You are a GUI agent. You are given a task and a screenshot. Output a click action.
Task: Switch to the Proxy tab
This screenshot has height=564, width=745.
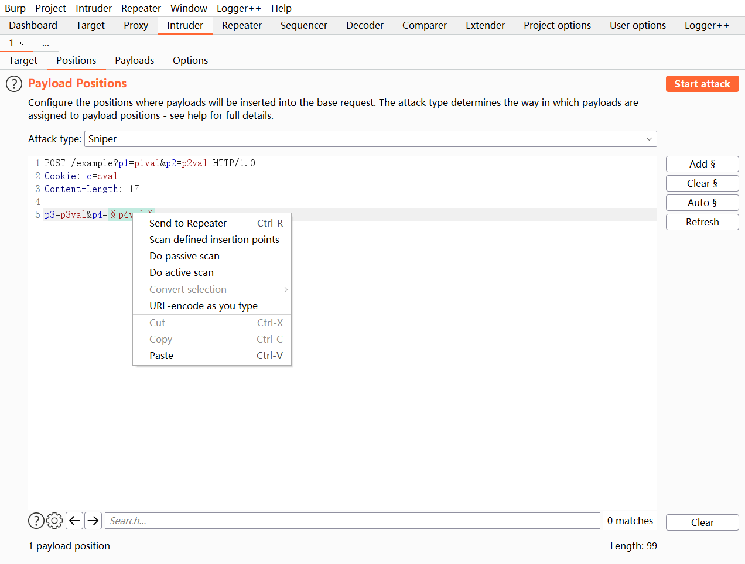pyautogui.click(x=136, y=25)
